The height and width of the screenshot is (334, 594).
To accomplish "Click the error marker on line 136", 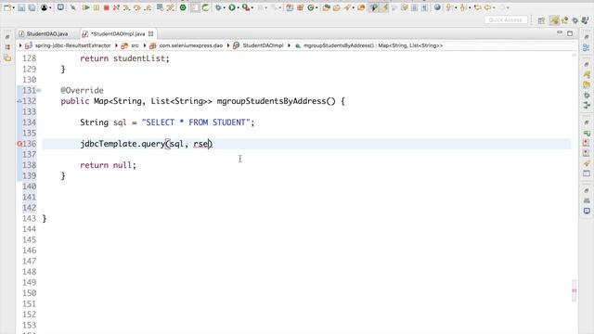I will (x=19, y=144).
